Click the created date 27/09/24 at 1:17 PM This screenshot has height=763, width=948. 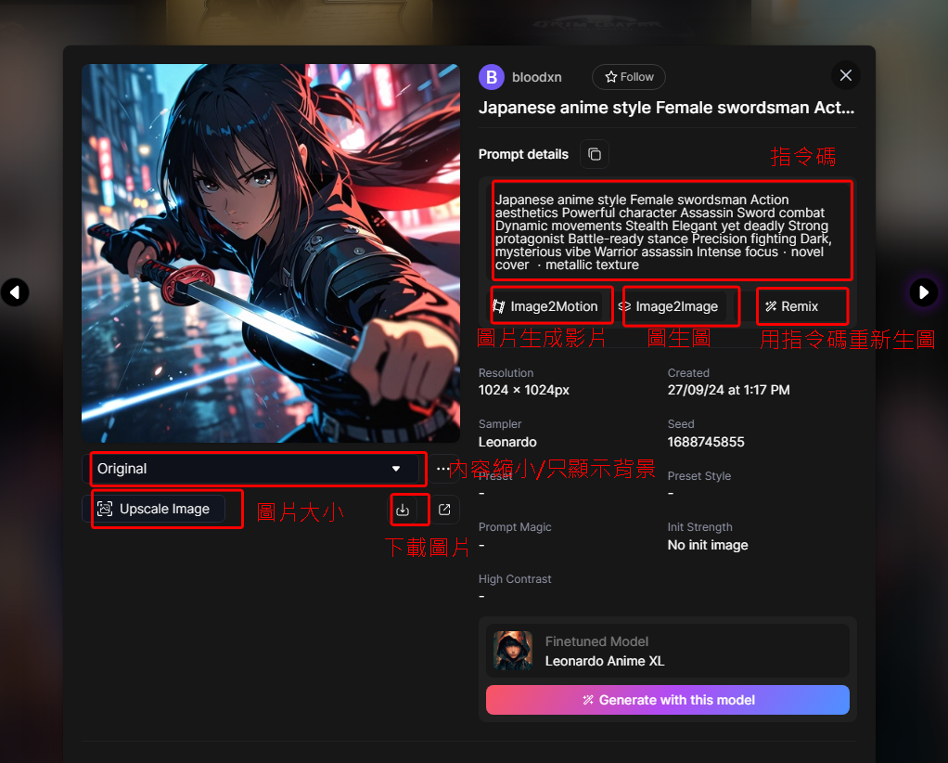click(x=728, y=390)
